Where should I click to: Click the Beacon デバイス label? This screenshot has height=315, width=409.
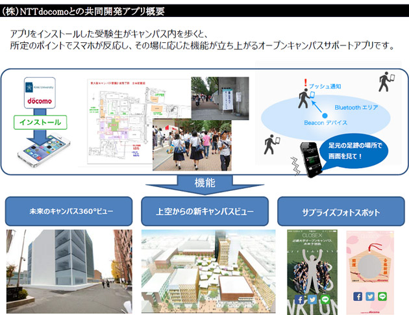[325, 122]
